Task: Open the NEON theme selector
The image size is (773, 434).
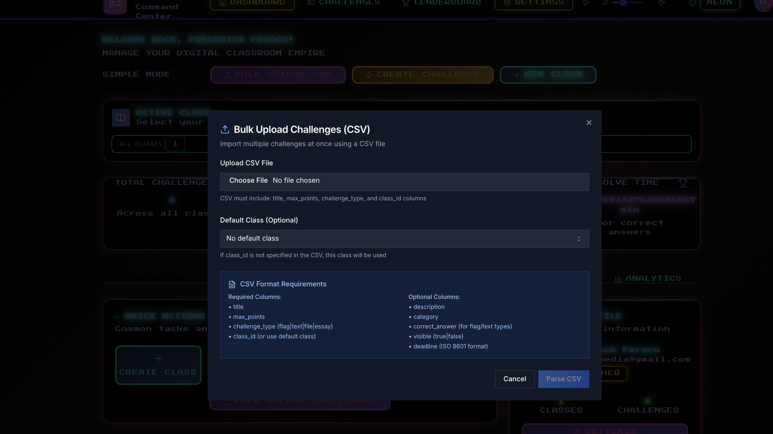Action: pos(719,3)
